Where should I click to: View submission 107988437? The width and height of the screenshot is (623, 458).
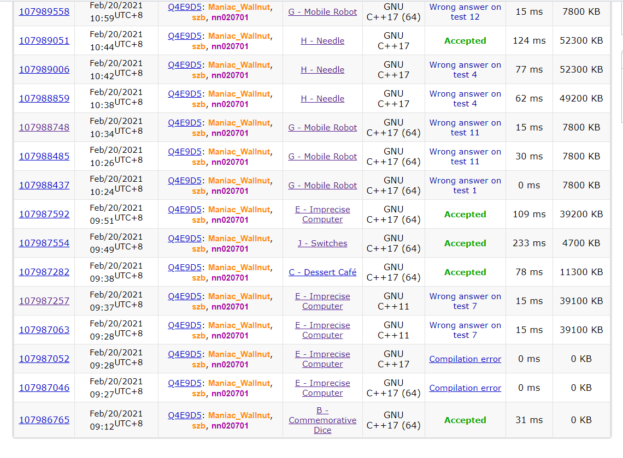tap(44, 185)
